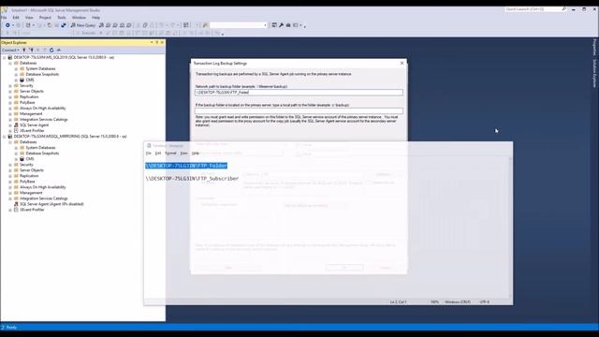Expand Database Snapshots under MSSQL_MIRRORING
599x337 pixels.
tap(16, 154)
